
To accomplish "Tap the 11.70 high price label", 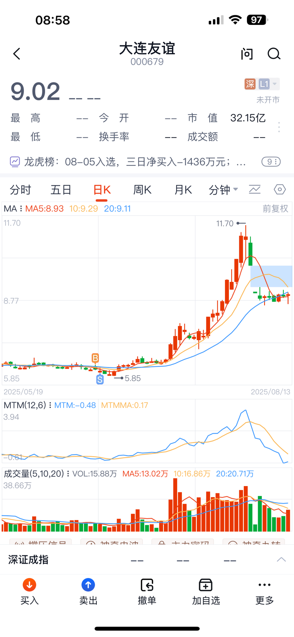I will coord(225,223).
